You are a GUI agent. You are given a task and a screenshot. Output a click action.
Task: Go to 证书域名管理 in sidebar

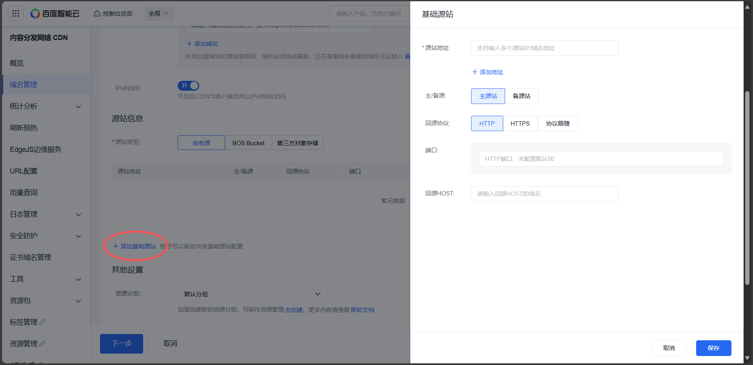pos(31,257)
